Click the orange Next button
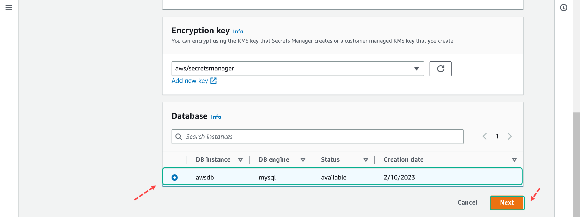 pyautogui.click(x=507, y=202)
